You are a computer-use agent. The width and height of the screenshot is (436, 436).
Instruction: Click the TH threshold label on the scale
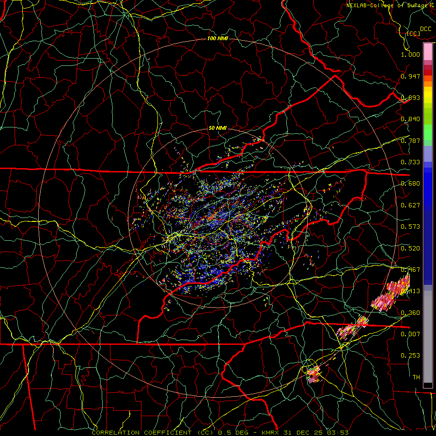tap(416, 377)
